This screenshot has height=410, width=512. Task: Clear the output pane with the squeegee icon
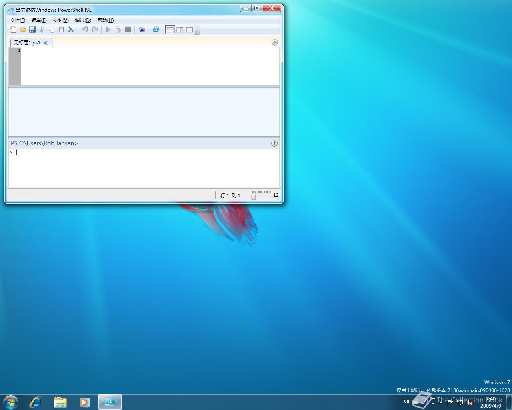tap(71, 30)
